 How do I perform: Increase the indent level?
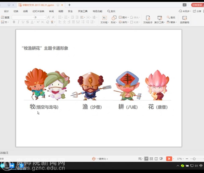click(77, 17)
